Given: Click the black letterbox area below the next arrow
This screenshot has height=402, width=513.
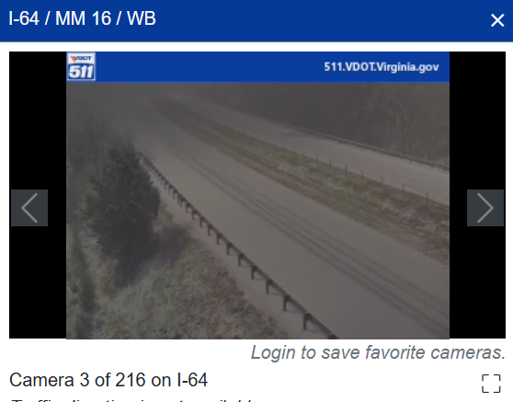Looking at the screenshot, I should click(477, 282).
